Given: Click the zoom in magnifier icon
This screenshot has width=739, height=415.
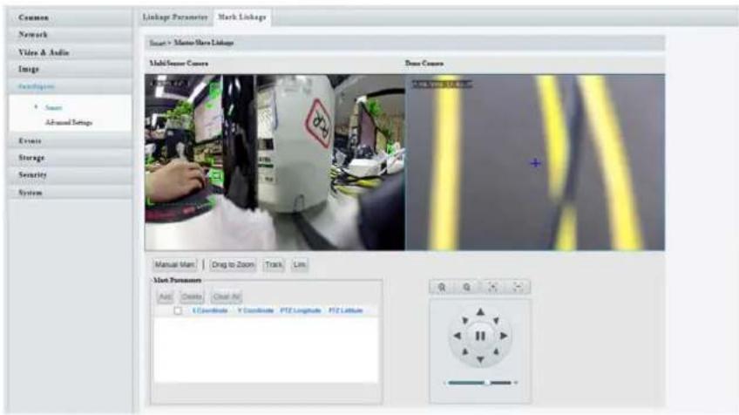Looking at the screenshot, I should click(x=442, y=287).
